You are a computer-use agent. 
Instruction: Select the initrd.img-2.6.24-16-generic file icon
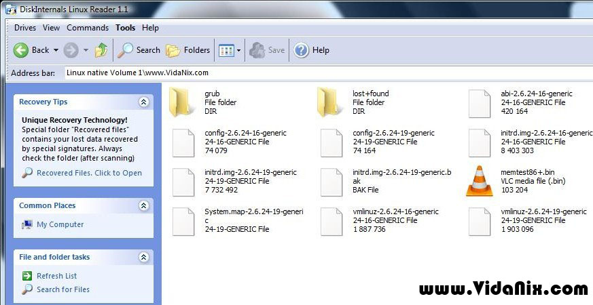coord(480,143)
